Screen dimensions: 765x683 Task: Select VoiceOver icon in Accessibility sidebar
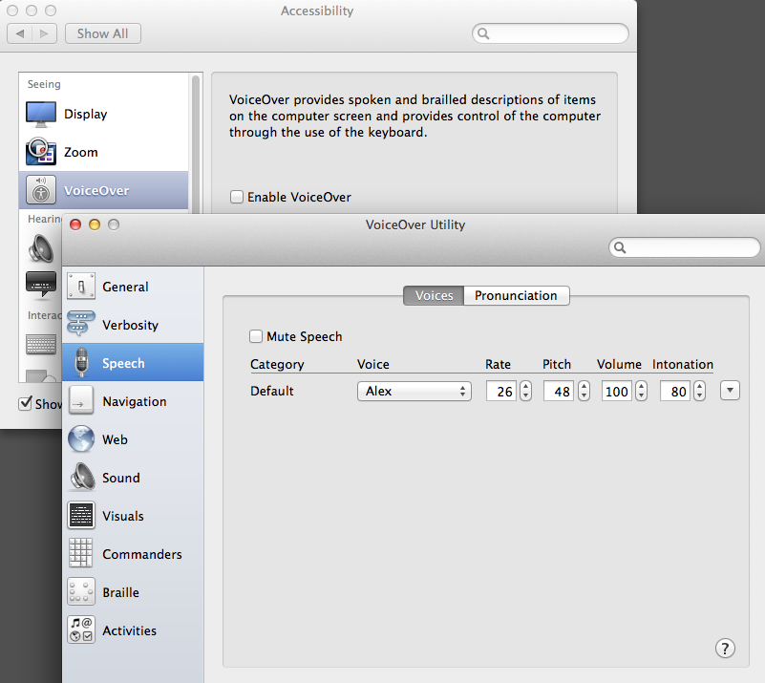[x=41, y=190]
